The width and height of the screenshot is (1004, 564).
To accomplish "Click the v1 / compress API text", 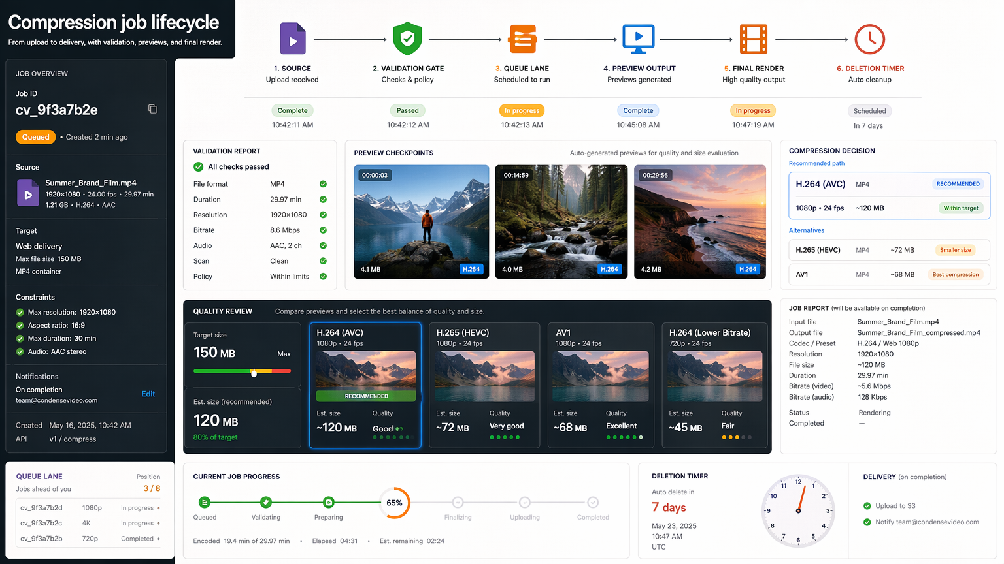I will click(73, 439).
